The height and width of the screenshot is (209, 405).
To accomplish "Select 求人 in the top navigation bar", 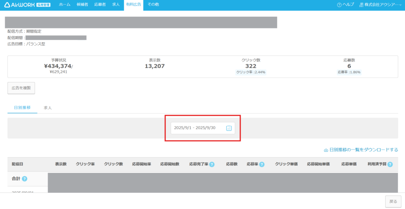I will (116, 4).
